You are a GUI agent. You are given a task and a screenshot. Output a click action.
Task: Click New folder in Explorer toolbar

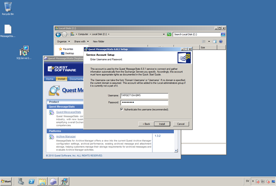tap(99, 41)
